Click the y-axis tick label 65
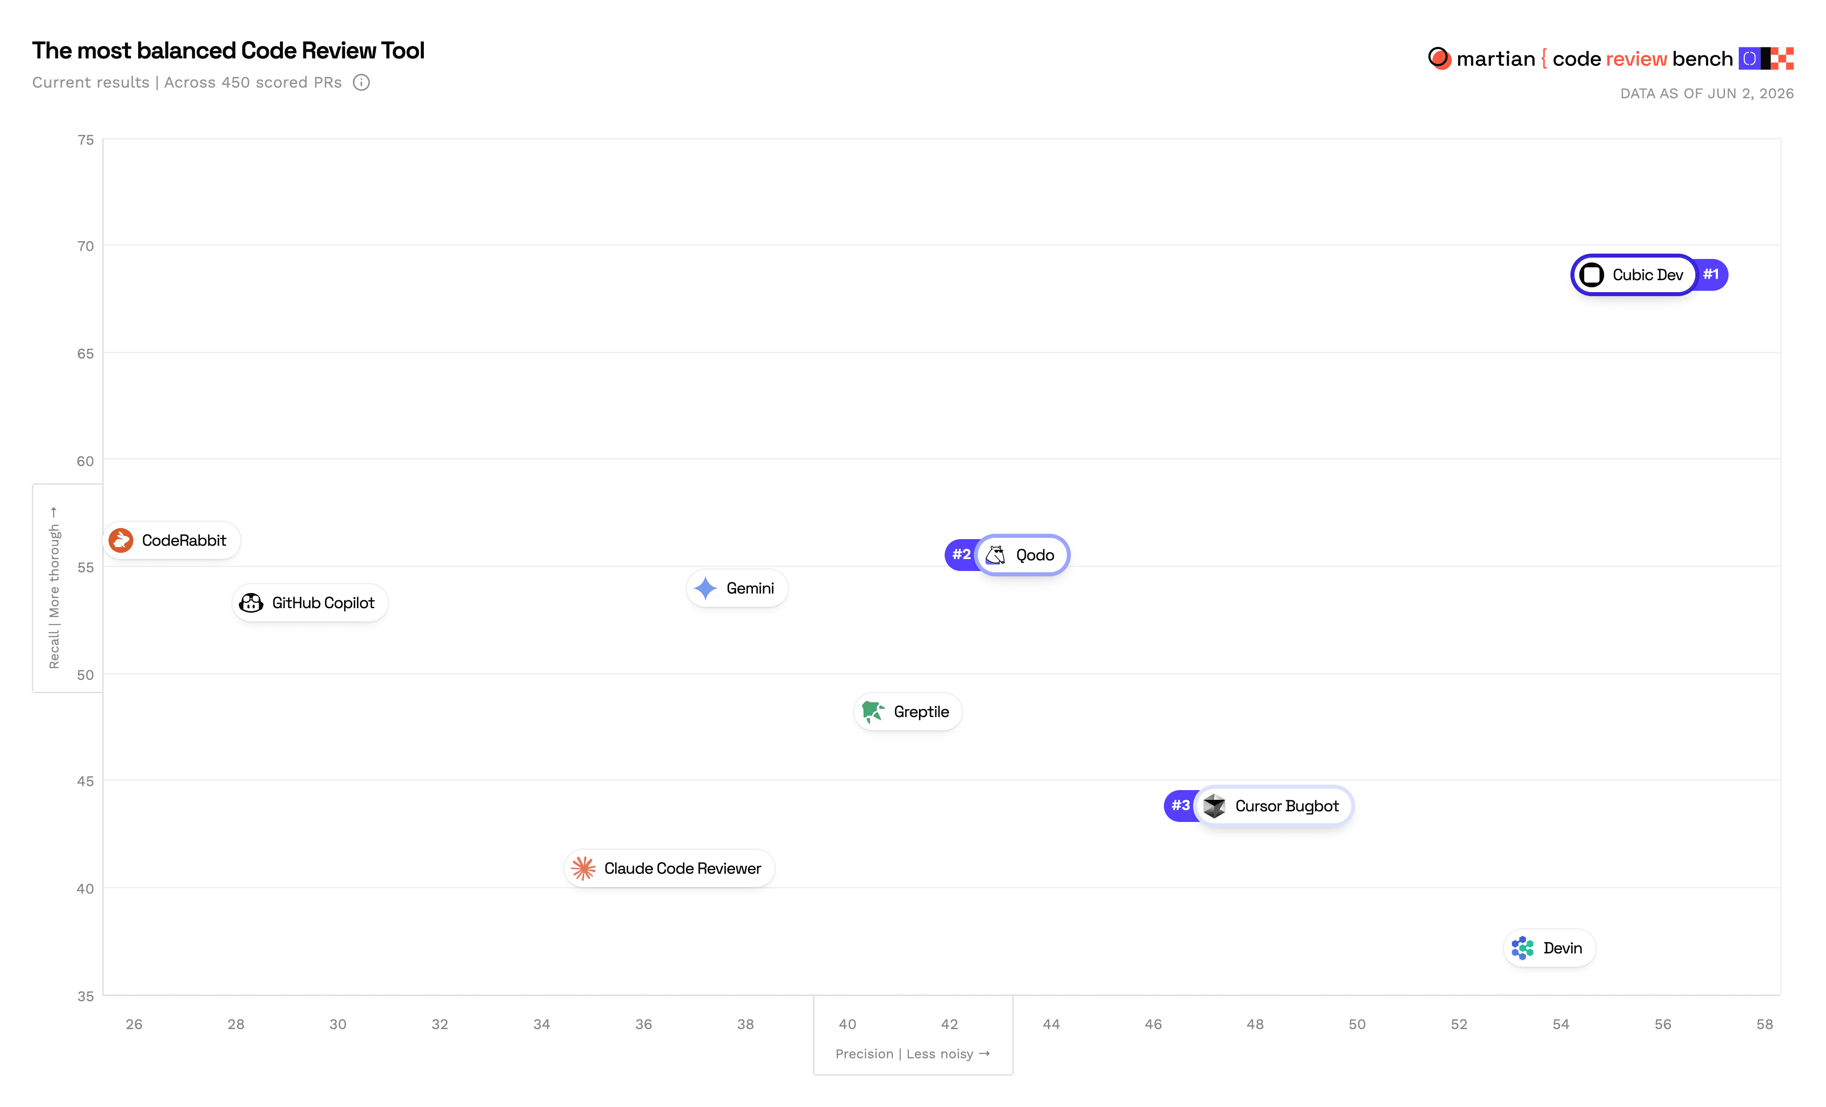 coord(86,354)
